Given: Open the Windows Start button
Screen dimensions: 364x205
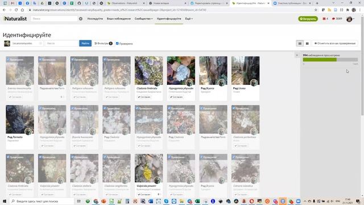Looking at the screenshot, I should tap(4, 201).
